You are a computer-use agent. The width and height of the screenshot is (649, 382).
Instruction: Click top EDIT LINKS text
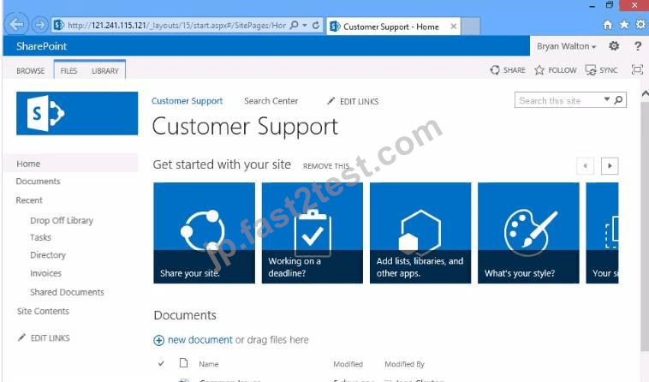360,101
